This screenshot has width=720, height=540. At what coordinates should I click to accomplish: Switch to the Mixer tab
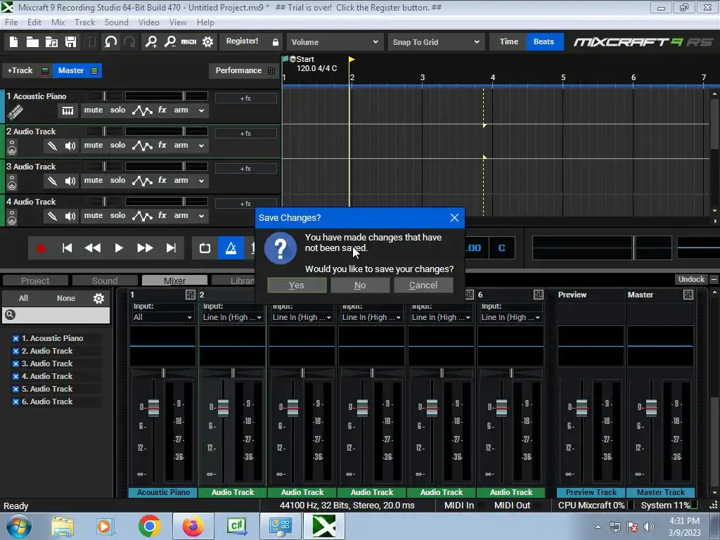pyautogui.click(x=174, y=281)
